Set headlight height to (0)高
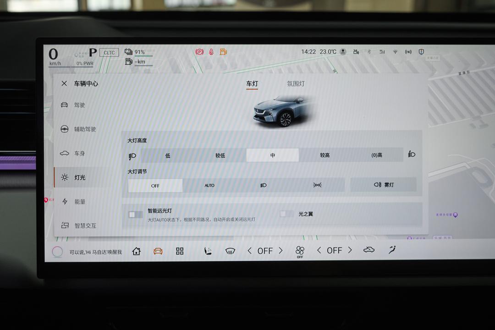This screenshot has height=330, width=495. tap(377, 155)
